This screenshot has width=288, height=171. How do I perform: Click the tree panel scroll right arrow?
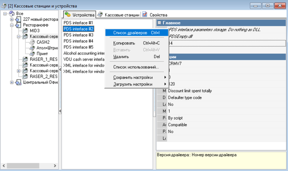(x=55, y=166)
